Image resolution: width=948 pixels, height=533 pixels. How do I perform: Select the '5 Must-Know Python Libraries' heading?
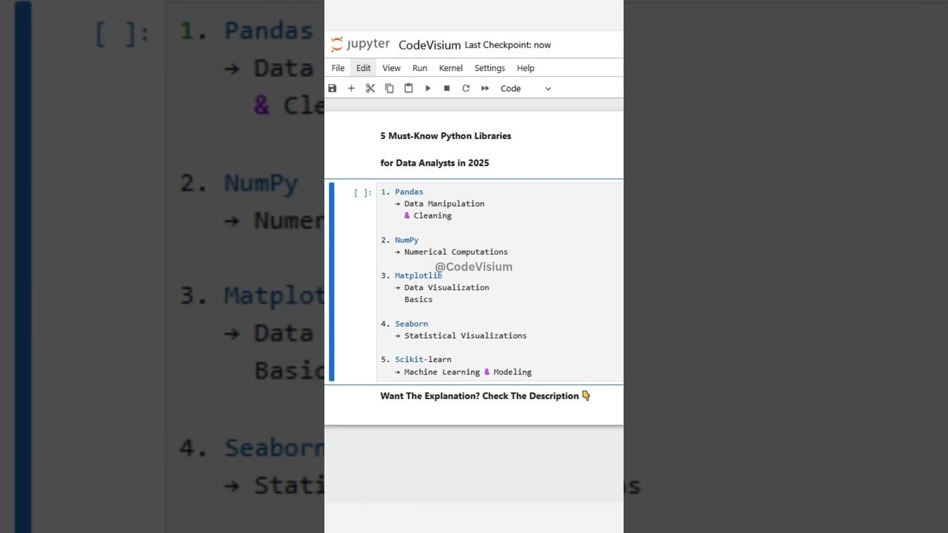[446, 136]
